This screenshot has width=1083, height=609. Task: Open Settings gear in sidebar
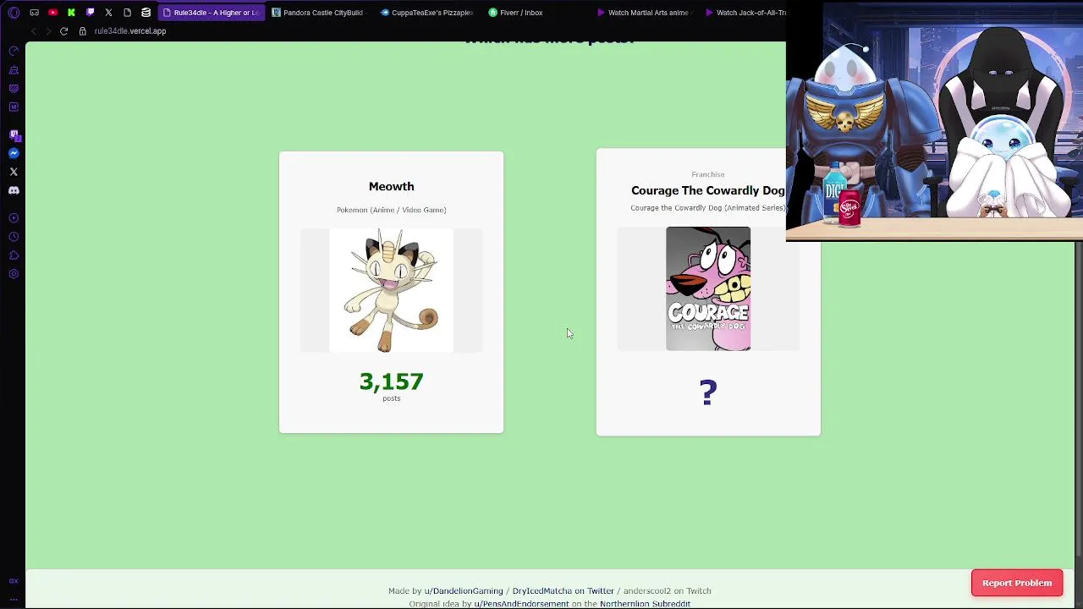click(x=14, y=274)
